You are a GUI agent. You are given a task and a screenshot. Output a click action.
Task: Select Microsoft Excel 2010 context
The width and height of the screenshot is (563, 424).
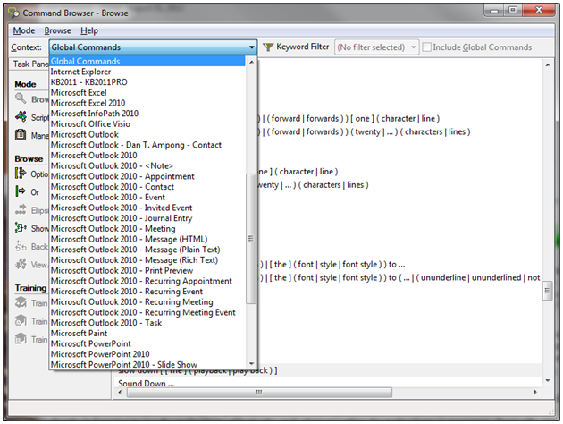point(147,103)
